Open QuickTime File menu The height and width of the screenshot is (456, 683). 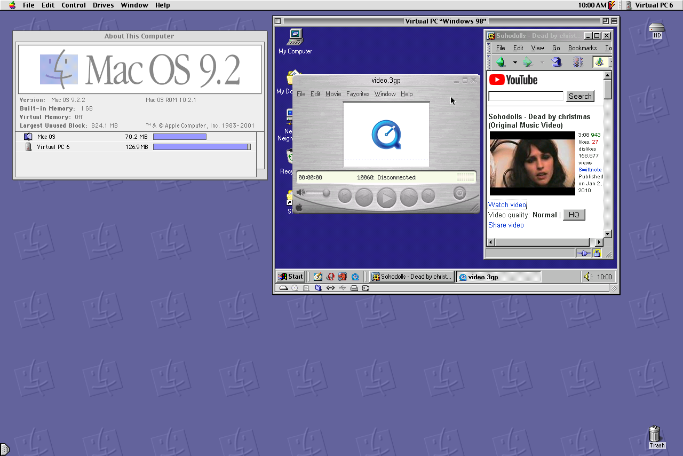point(301,94)
